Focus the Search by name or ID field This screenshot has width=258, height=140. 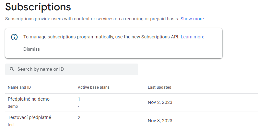[75, 69]
